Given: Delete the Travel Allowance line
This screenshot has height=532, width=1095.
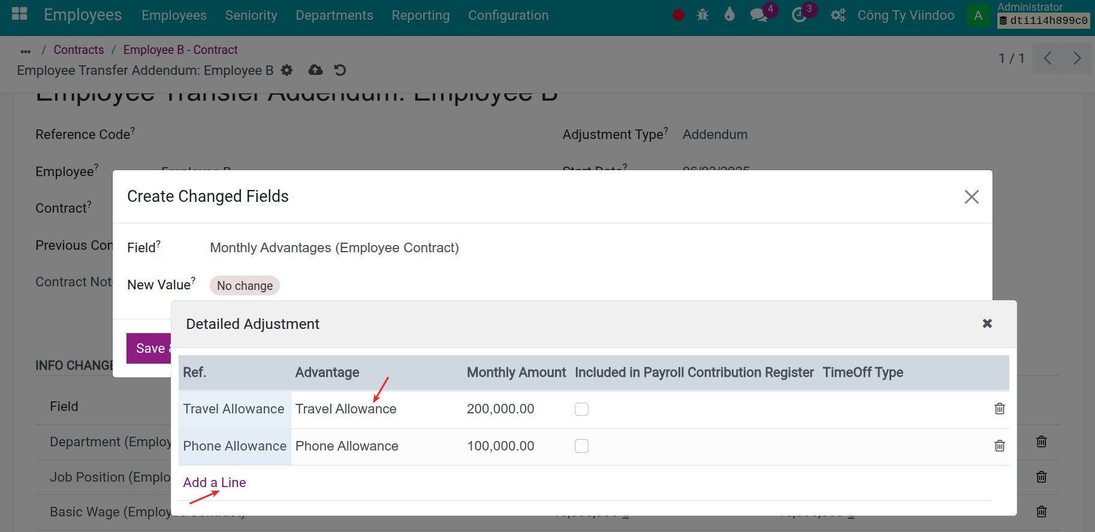Looking at the screenshot, I should tap(999, 409).
